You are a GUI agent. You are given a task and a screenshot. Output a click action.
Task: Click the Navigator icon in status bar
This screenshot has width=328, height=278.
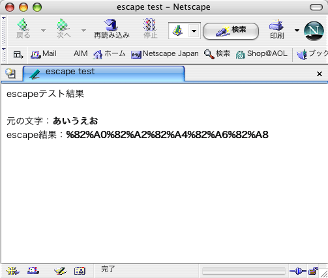(x=13, y=271)
